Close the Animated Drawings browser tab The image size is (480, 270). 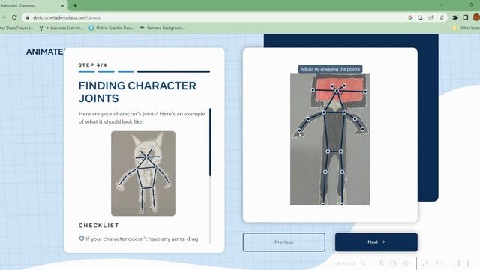[x=62, y=5]
